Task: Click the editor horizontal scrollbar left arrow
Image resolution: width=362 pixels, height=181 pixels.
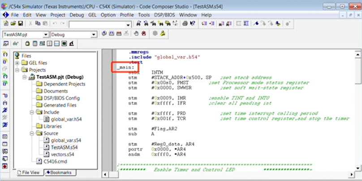Action: [x=105, y=175]
